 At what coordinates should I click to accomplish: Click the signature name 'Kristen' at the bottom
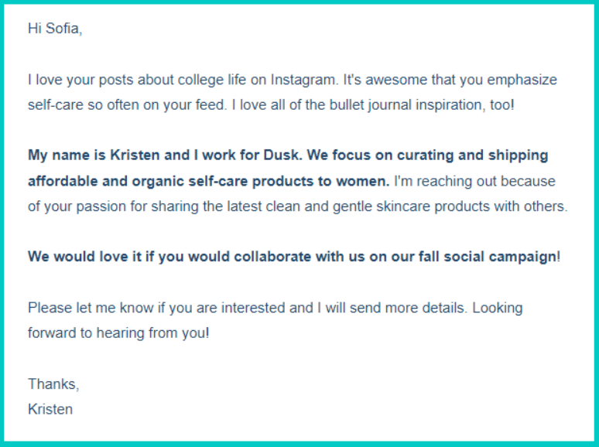coord(50,409)
